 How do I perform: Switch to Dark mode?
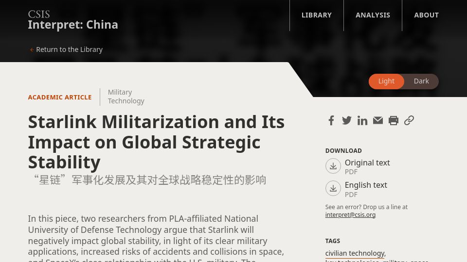(x=421, y=81)
